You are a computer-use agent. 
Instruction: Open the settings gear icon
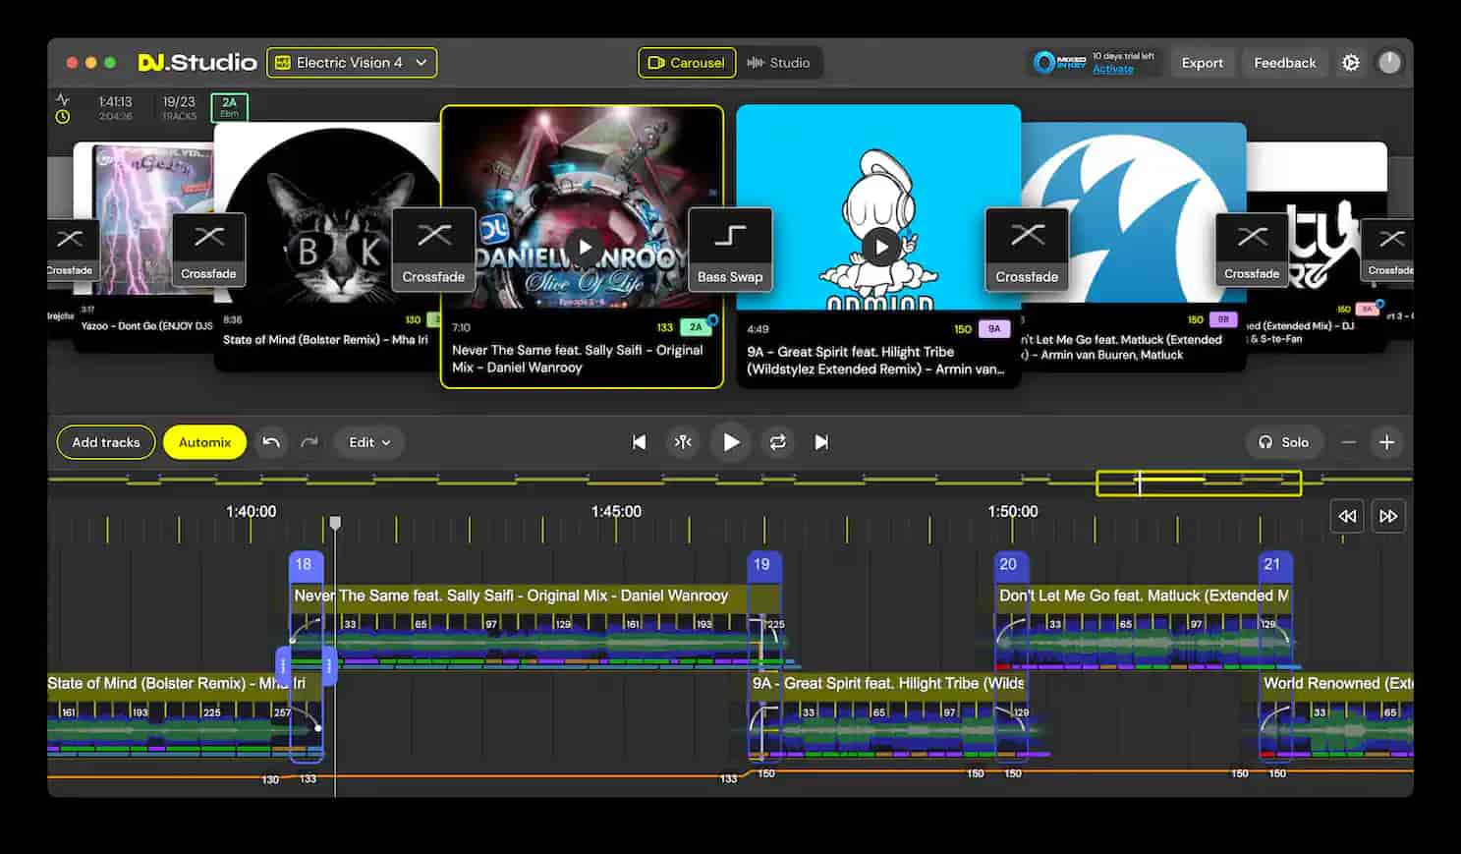(1351, 62)
